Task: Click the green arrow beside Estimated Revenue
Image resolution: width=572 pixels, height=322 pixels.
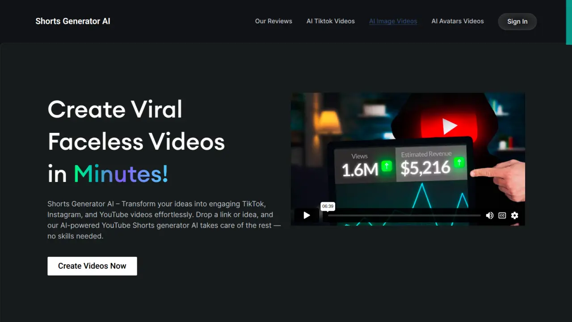Action: 459,163
